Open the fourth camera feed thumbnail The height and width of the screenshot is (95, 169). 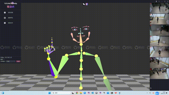click(x=159, y=41)
